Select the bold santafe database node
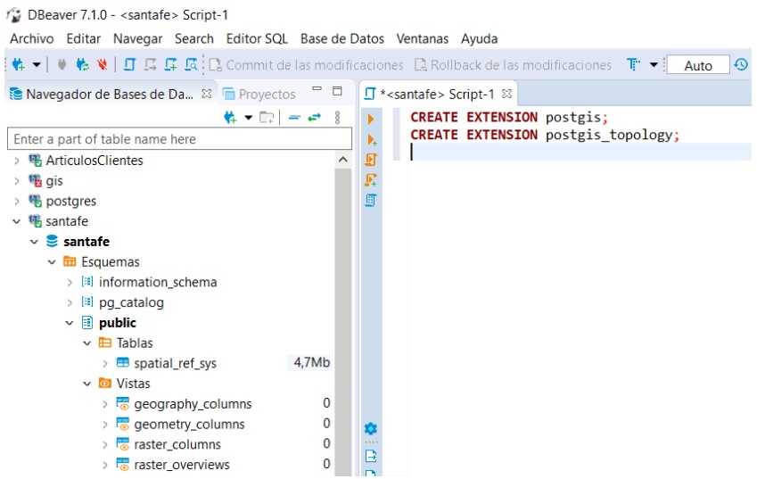This screenshot has width=757, height=479. click(86, 242)
